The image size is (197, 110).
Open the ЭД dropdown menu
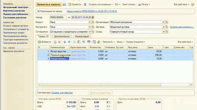click(x=117, y=4)
